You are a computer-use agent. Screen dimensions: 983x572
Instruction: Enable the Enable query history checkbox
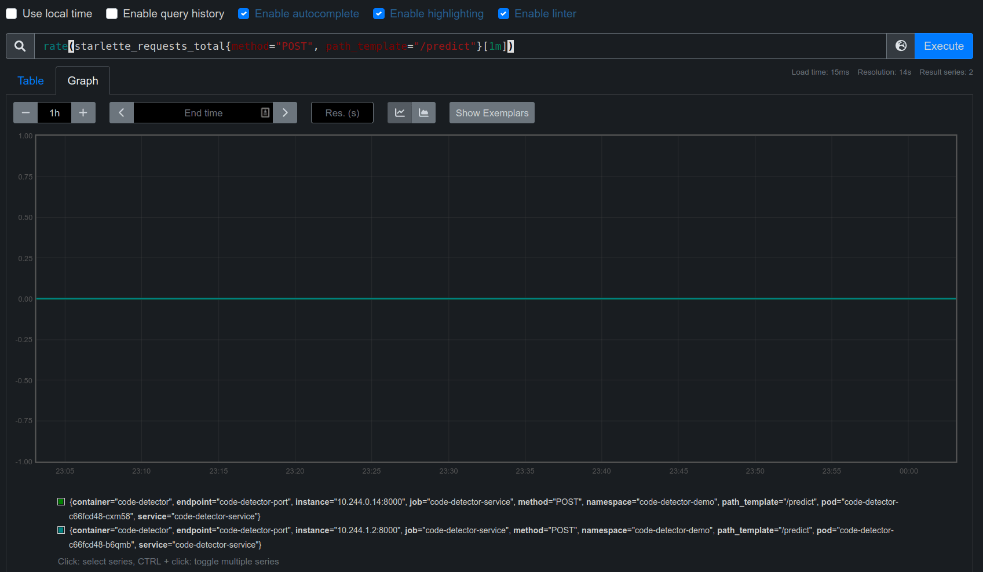pyautogui.click(x=111, y=13)
